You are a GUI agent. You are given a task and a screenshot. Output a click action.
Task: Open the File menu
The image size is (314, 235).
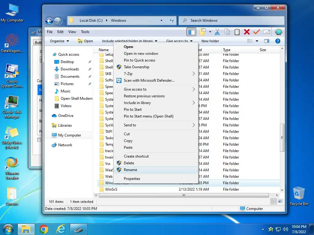(50, 32)
